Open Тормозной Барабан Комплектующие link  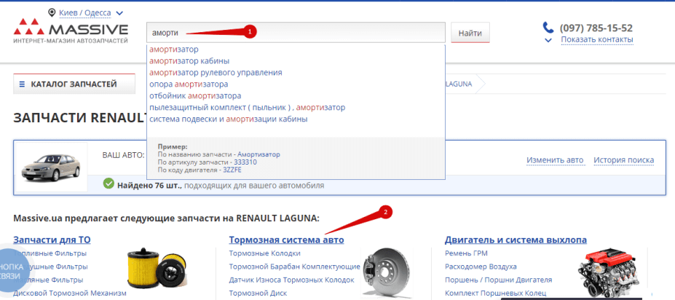coord(294,267)
